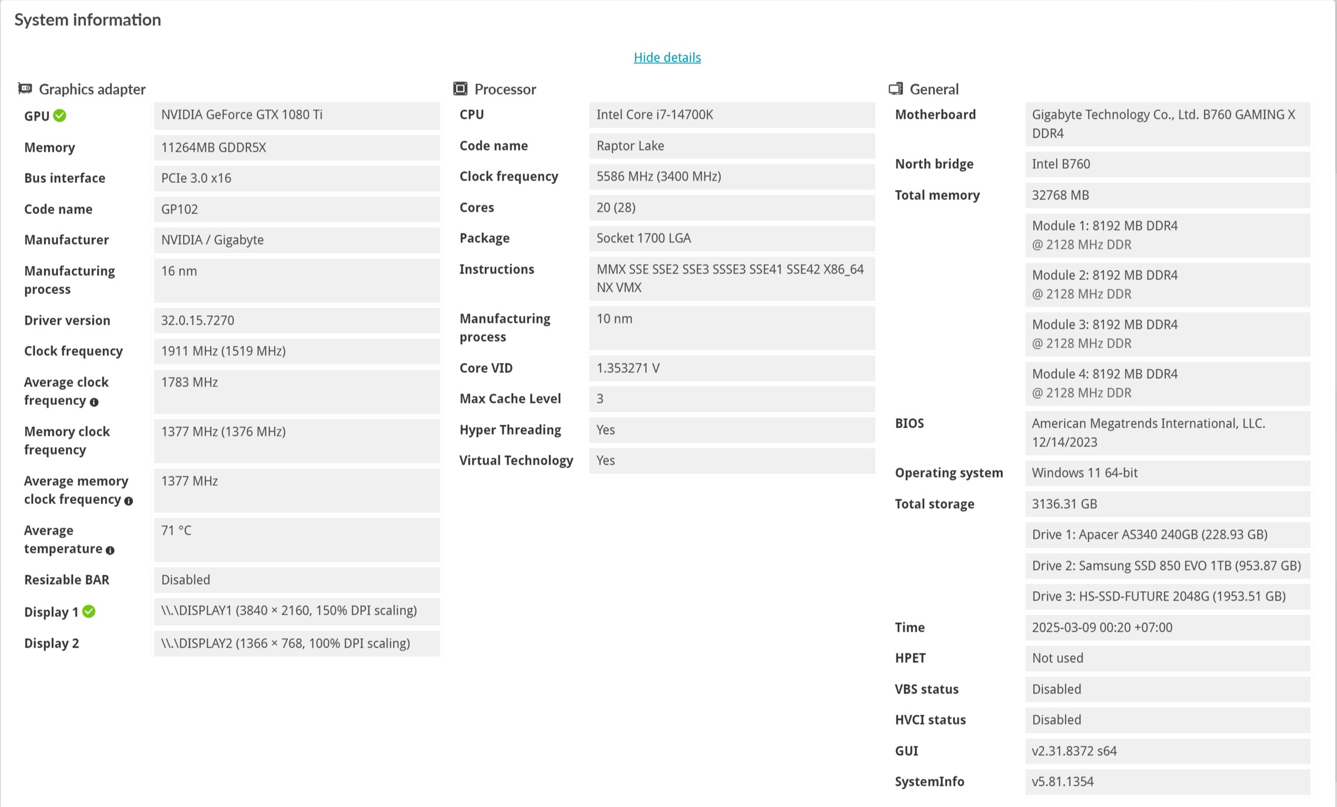Click the NVIDIA / Gigabyte manufacturer value
Screen dimensions: 1337x807
(x=297, y=240)
